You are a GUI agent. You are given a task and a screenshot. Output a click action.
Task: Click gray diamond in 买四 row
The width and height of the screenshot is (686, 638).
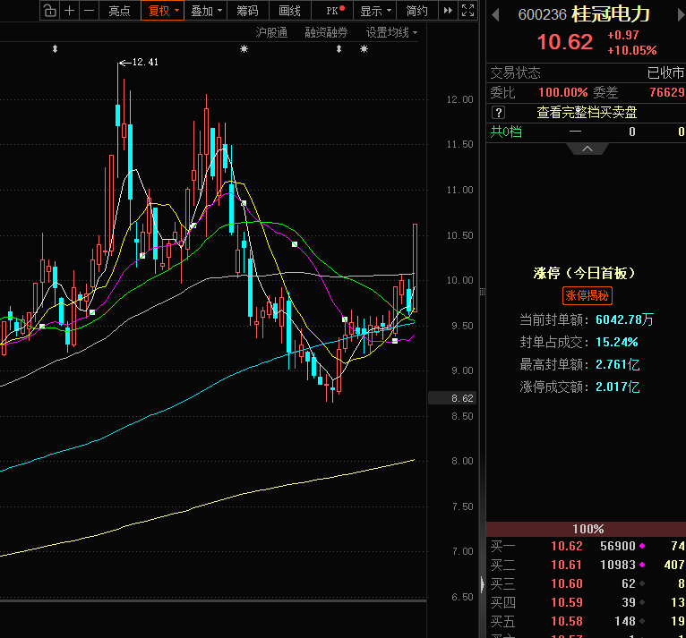pos(642,602)
